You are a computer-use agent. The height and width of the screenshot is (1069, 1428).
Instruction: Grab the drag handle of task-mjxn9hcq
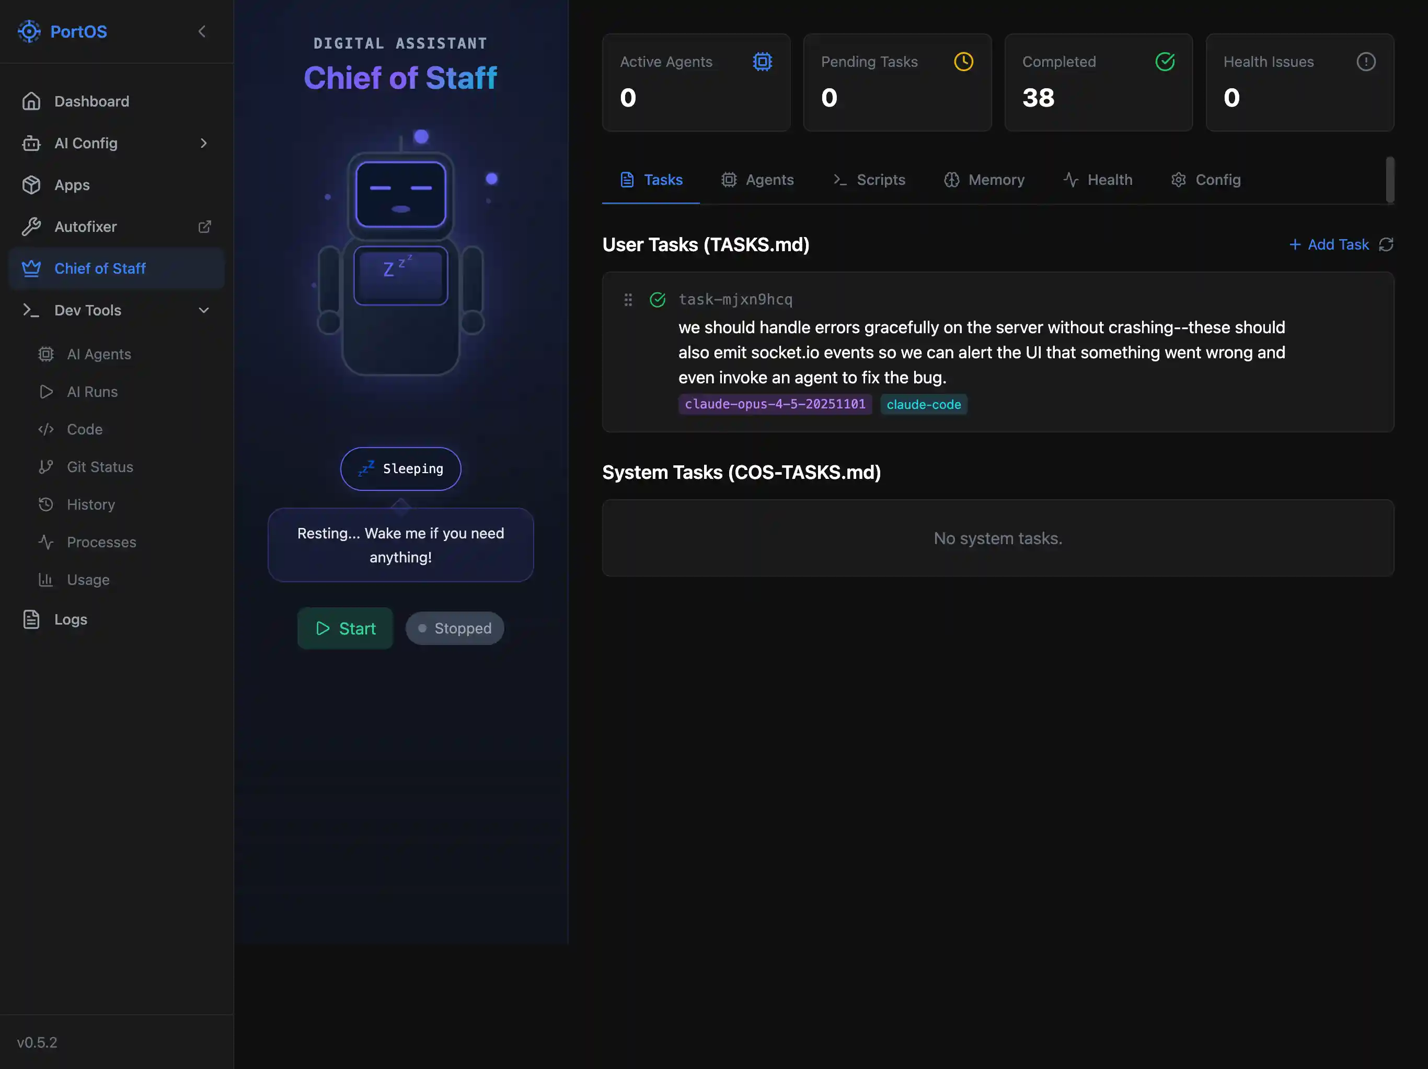pyautogui.click(x=627, y=299)
